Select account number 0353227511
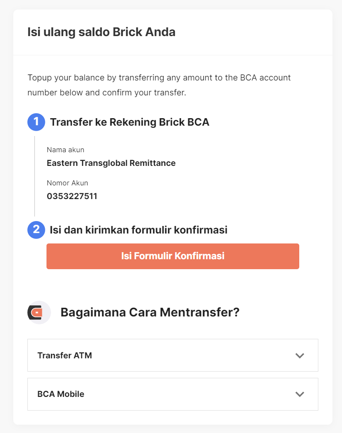The width and height of the screenshot is (342, 433). coord(72,196)
